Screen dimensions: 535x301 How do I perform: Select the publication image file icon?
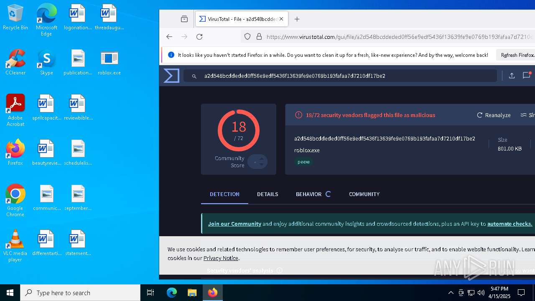click(78, 62)
